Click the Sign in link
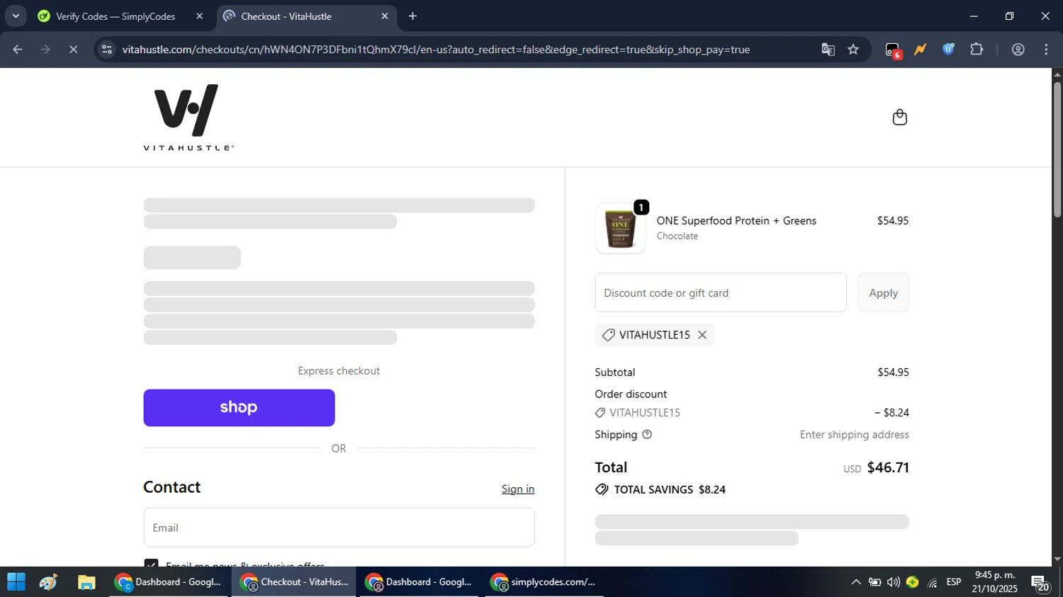1063x597 pixels. click(518, 489)
